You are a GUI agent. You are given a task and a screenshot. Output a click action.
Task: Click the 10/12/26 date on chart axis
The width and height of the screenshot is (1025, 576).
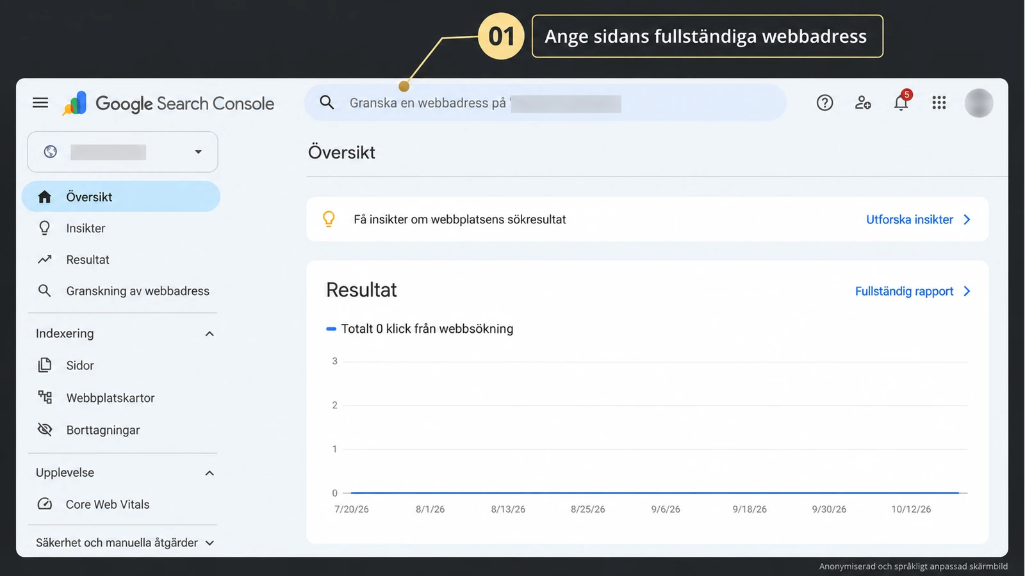[x=911, y=509]
